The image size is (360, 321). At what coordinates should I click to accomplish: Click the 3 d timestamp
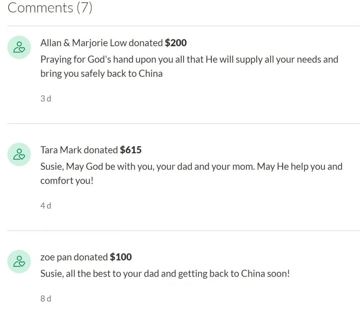pyautogui.click(x=46, y=98)
